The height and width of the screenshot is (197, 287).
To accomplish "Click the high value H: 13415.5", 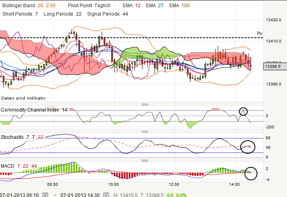I will (126, 195).
